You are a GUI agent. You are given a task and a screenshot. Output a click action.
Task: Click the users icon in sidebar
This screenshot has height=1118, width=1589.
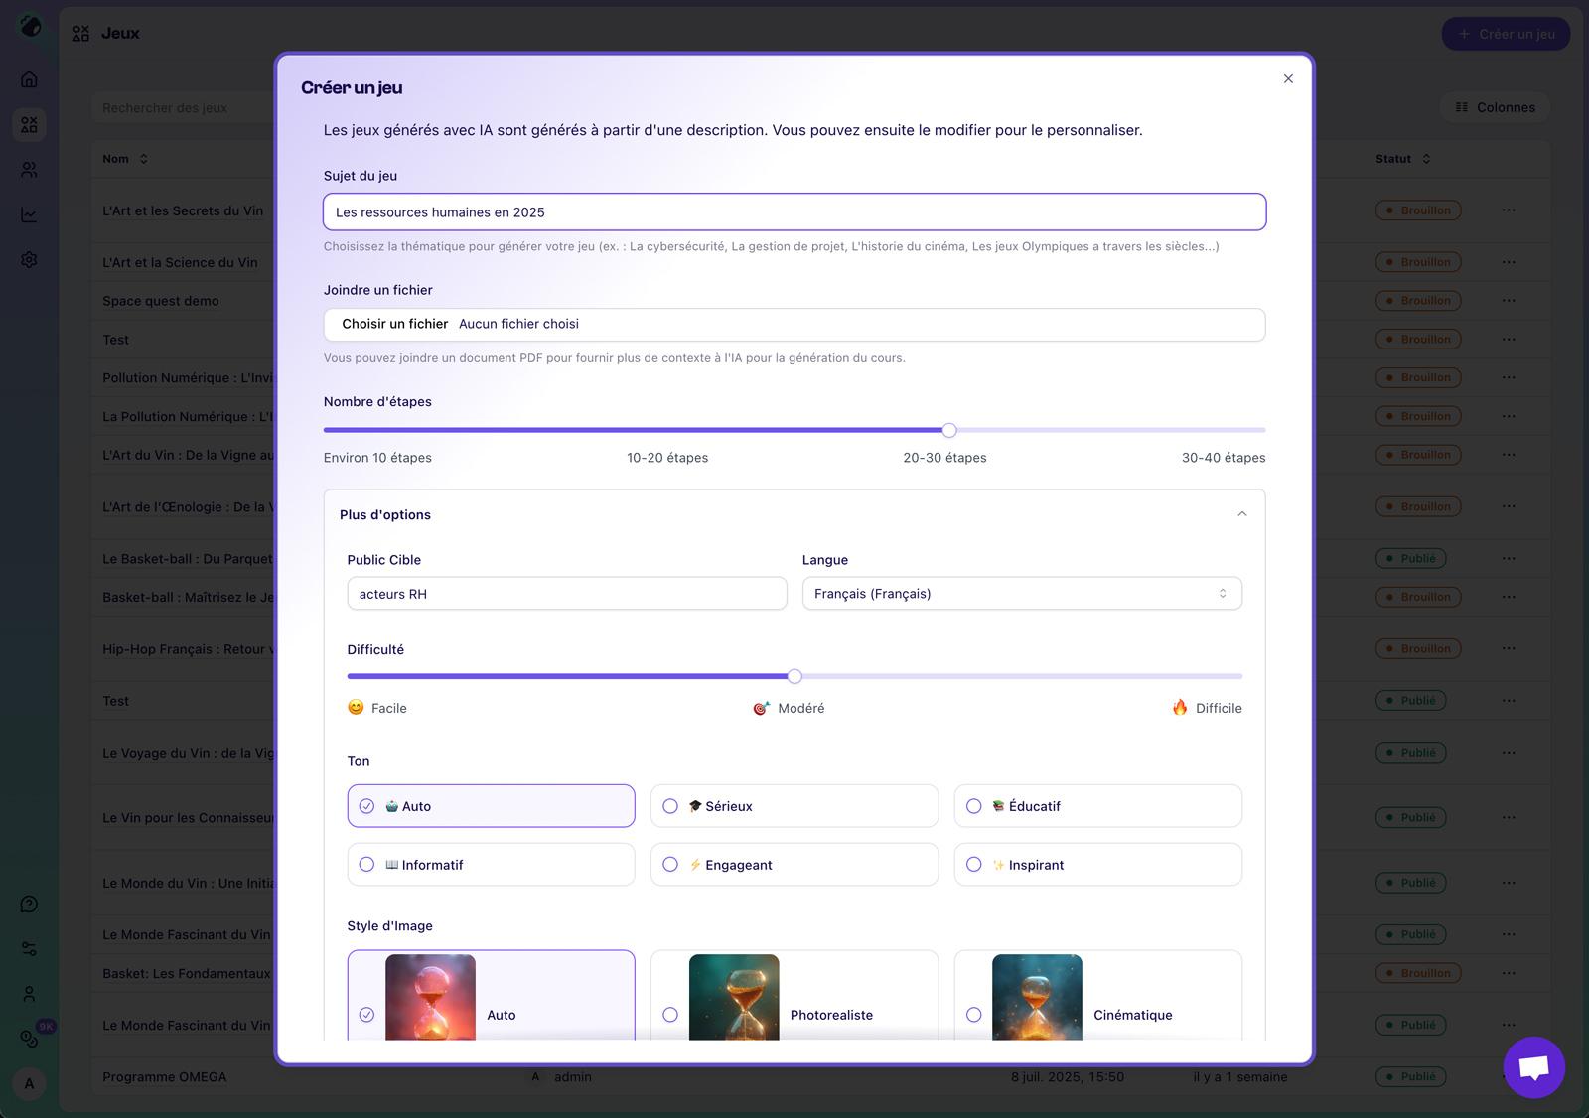tap(29, 170)
